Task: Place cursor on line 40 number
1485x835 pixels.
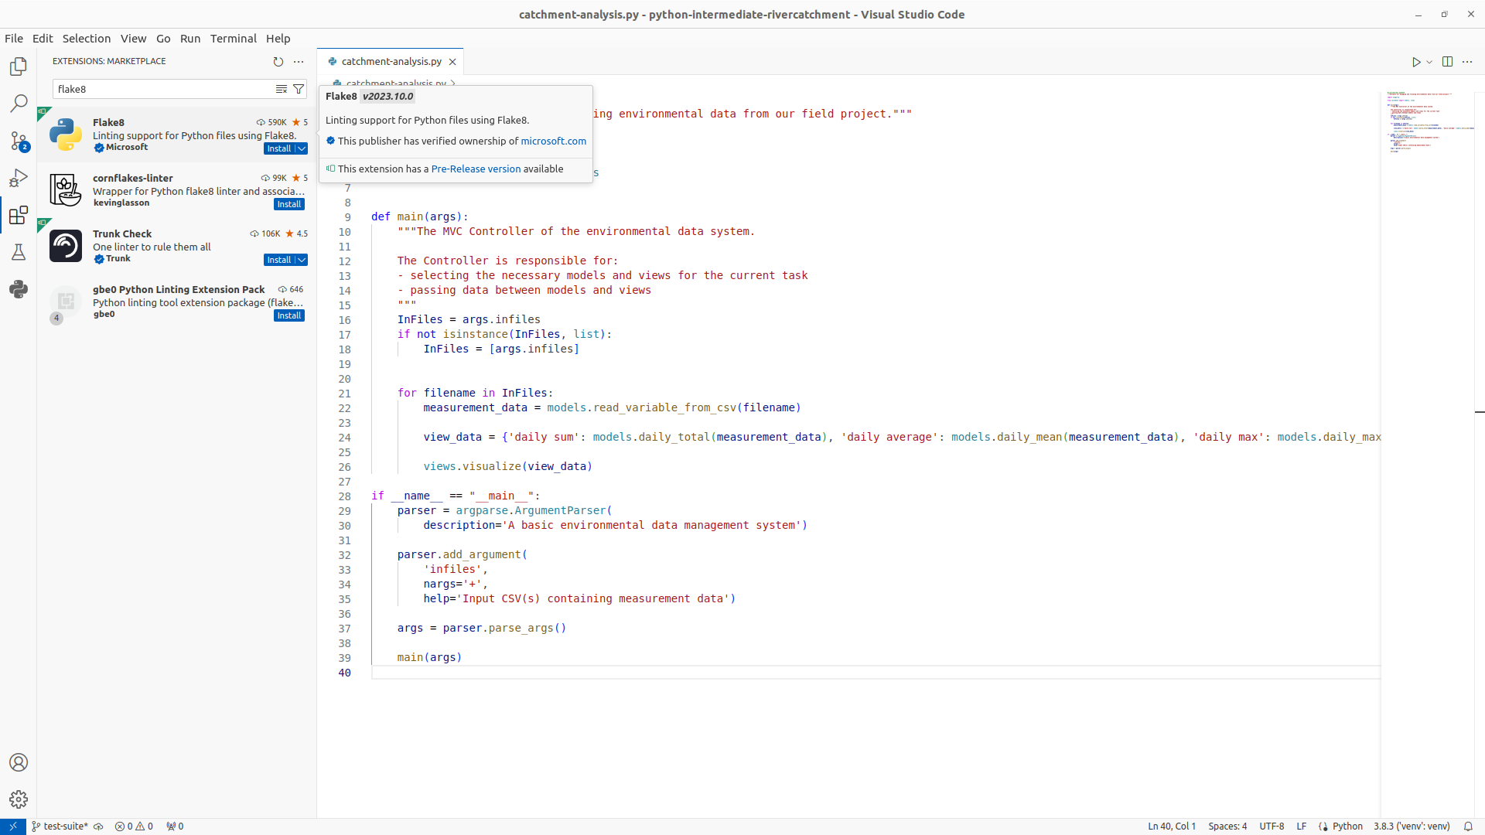Action: 344,673
